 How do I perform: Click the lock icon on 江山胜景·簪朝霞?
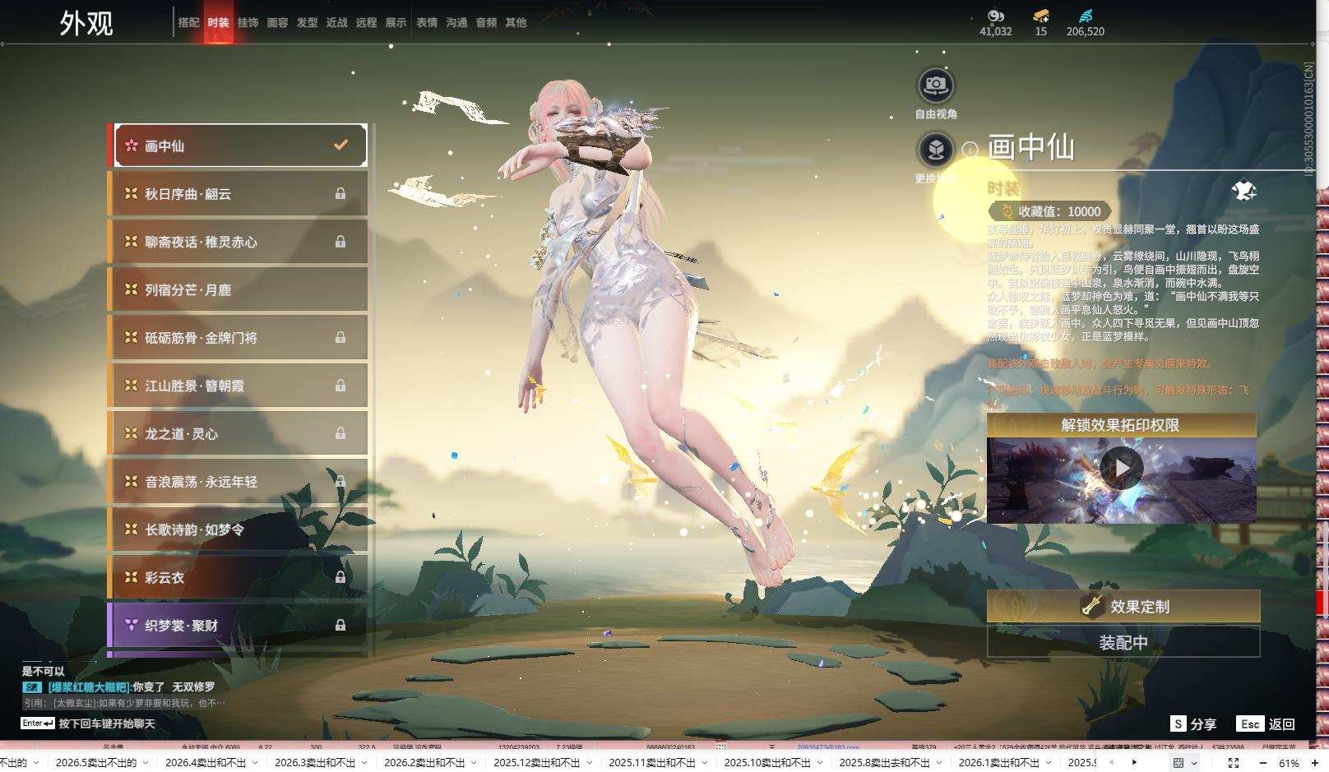(x=340, y=386)
